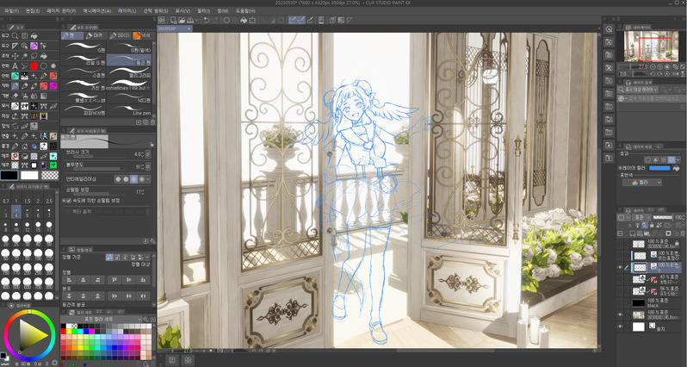Screen dimensions: 687x367
Task: Open palette color type dropdown in layer panel
Action: click(623, 217)
